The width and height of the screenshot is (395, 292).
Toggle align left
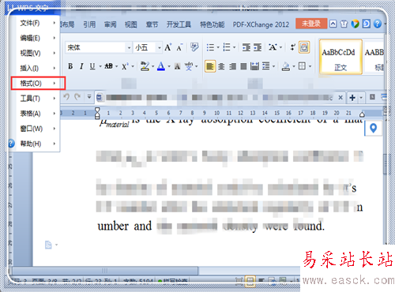pos(210,66)
